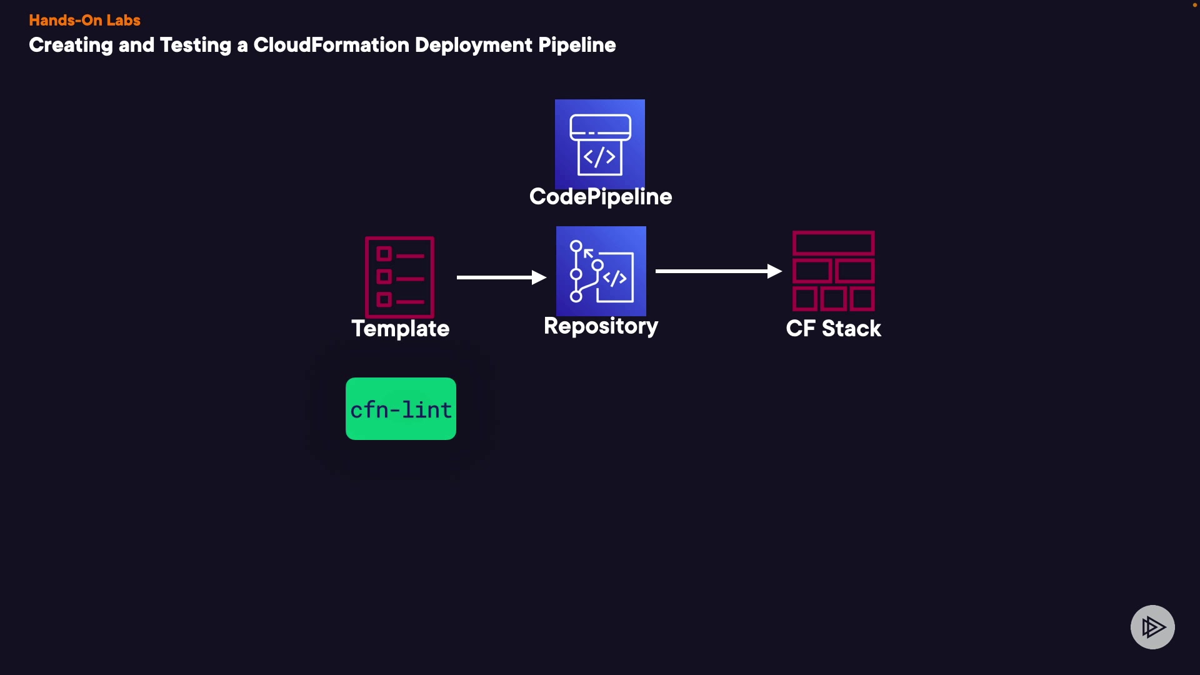Click the CodePipeline text label

[601, 197]
